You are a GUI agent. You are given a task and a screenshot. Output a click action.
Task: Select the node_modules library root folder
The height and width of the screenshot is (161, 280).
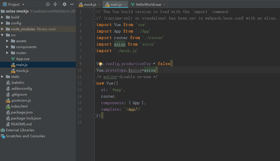(38, 29)
